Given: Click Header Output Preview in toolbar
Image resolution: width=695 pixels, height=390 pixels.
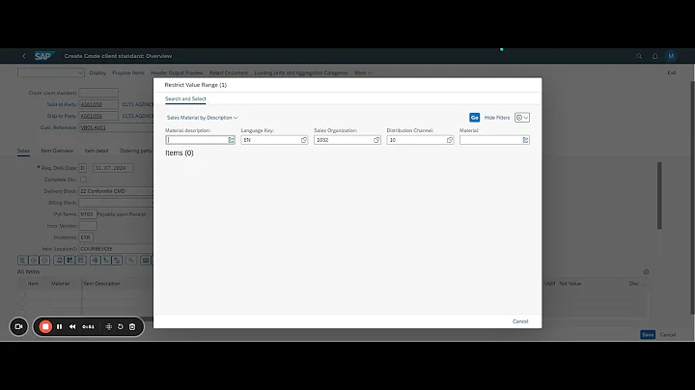Looking at the screenshot, I should click(x=177, y=72).
